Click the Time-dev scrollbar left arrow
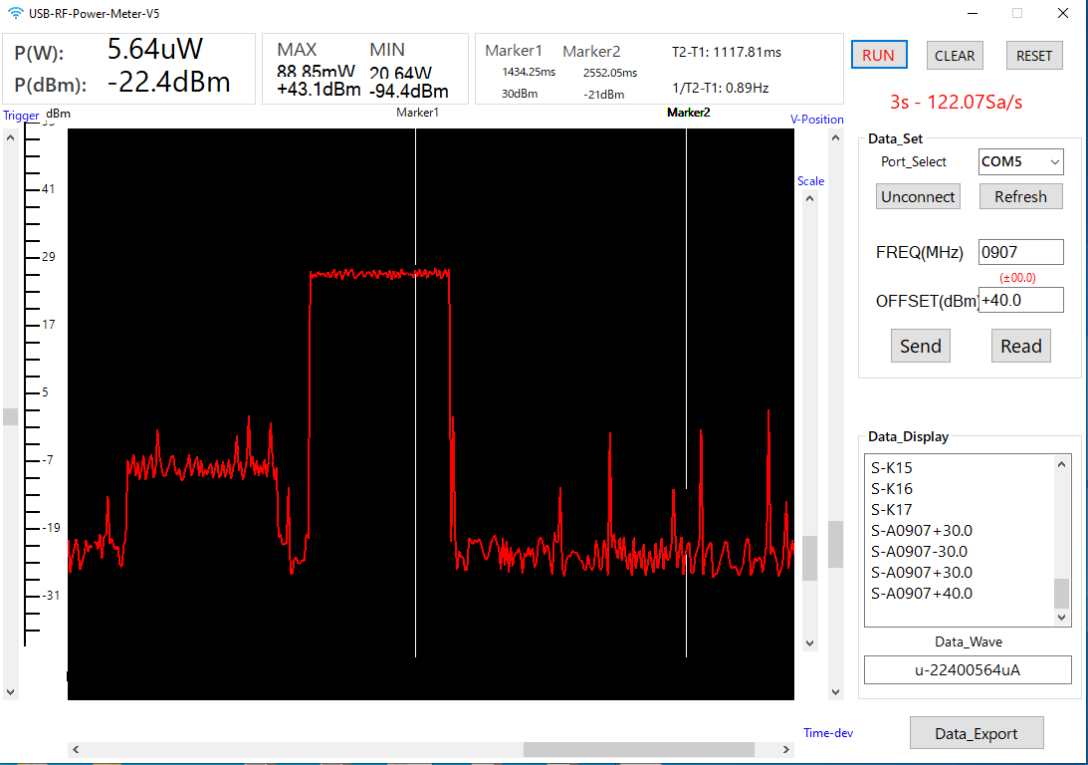The image size is (1088, 765). 76,750
